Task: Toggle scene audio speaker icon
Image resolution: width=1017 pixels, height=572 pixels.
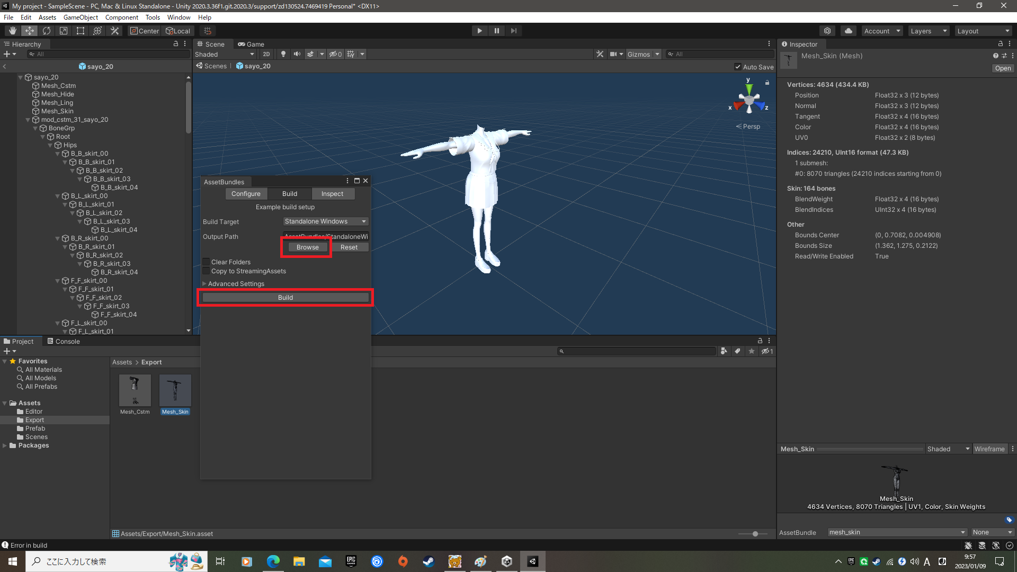Action: [297, 54]
